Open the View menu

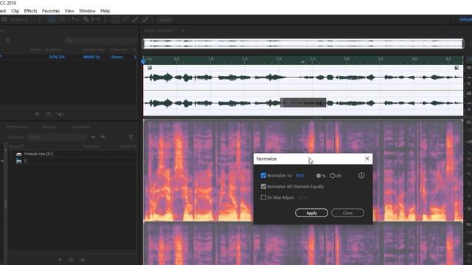click(x=69, y=11)
